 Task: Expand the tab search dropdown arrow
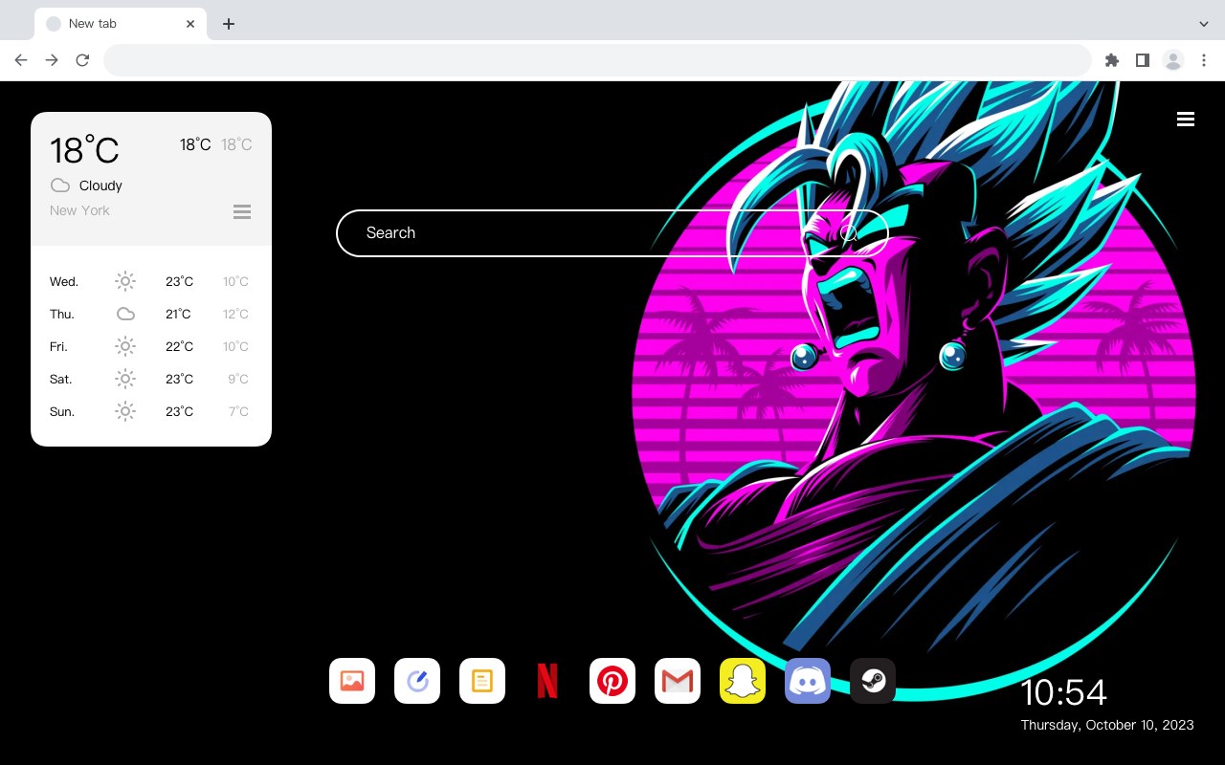[x=1204, y=24]
